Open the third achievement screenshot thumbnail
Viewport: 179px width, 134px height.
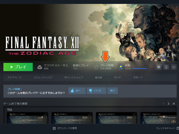pyautogui.click(x=116, y=118)
